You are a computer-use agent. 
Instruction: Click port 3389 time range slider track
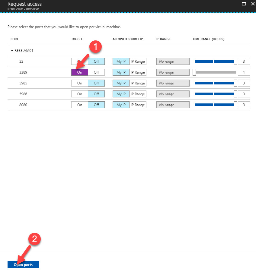coord(216,72)
